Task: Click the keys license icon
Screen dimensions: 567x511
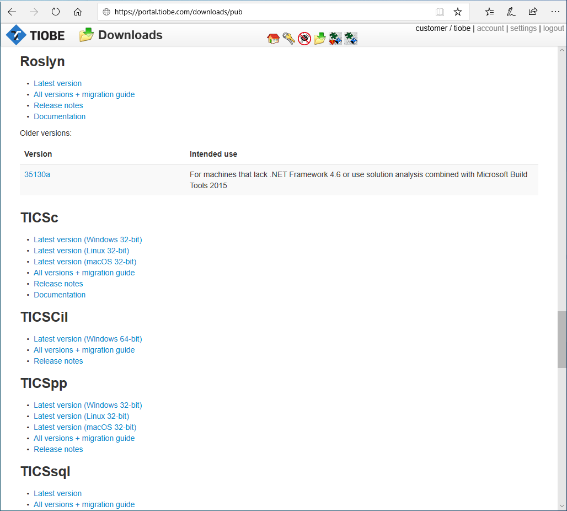Action: (288, 39)
